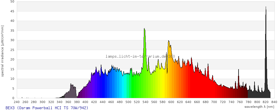Click the 25 tick on the y-axis
This screenshot has height=112, width=280.
tap(12, 50)
